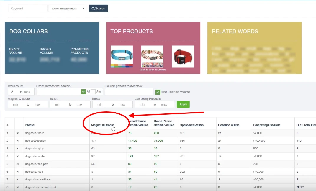316x191 pixels.
Task: Dismiss the "dog collar male" phrase row
Action: (17, 156)
